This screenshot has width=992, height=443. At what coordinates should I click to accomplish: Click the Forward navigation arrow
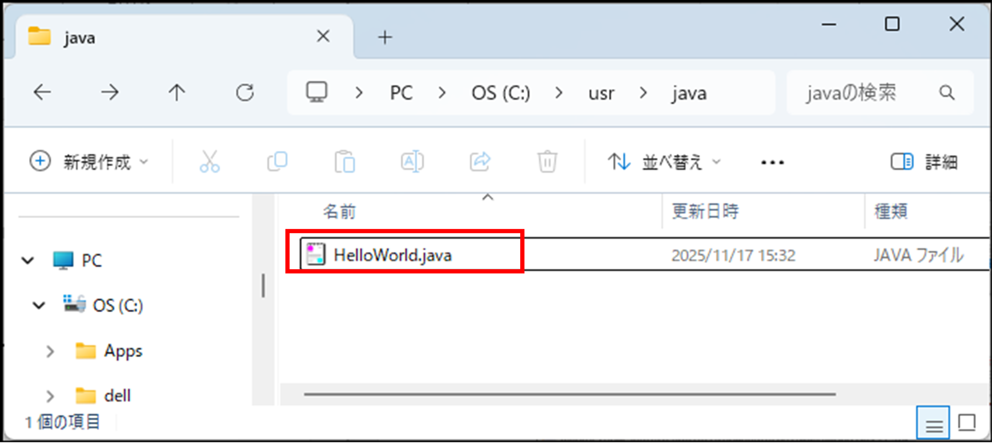coord(110,92)
